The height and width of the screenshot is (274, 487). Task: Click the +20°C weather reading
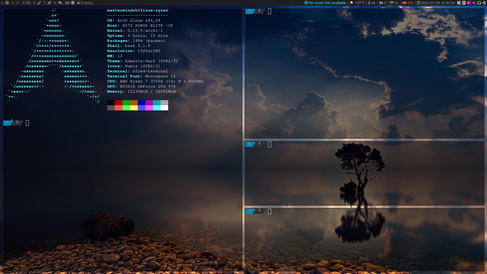[x=360, y=3]
